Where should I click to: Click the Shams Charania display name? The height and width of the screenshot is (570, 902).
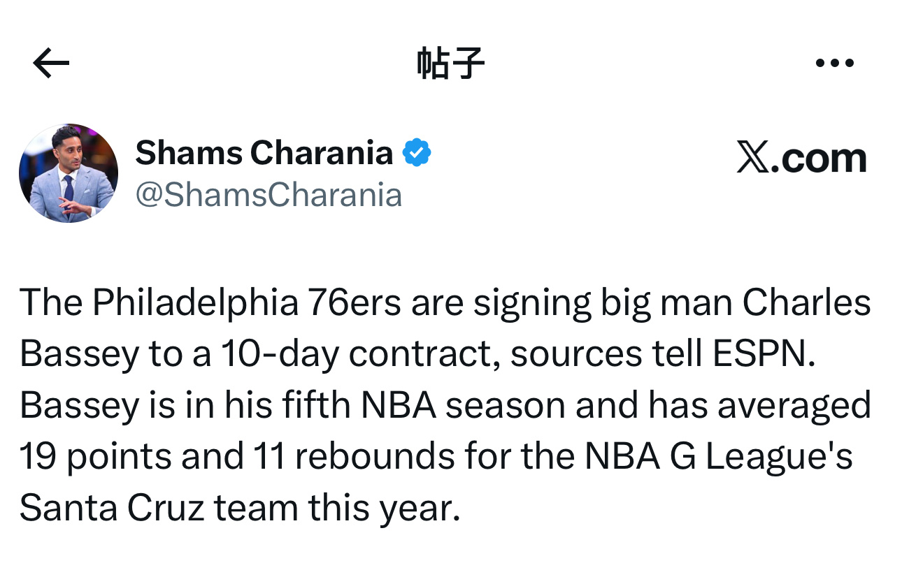coord(264,152)
